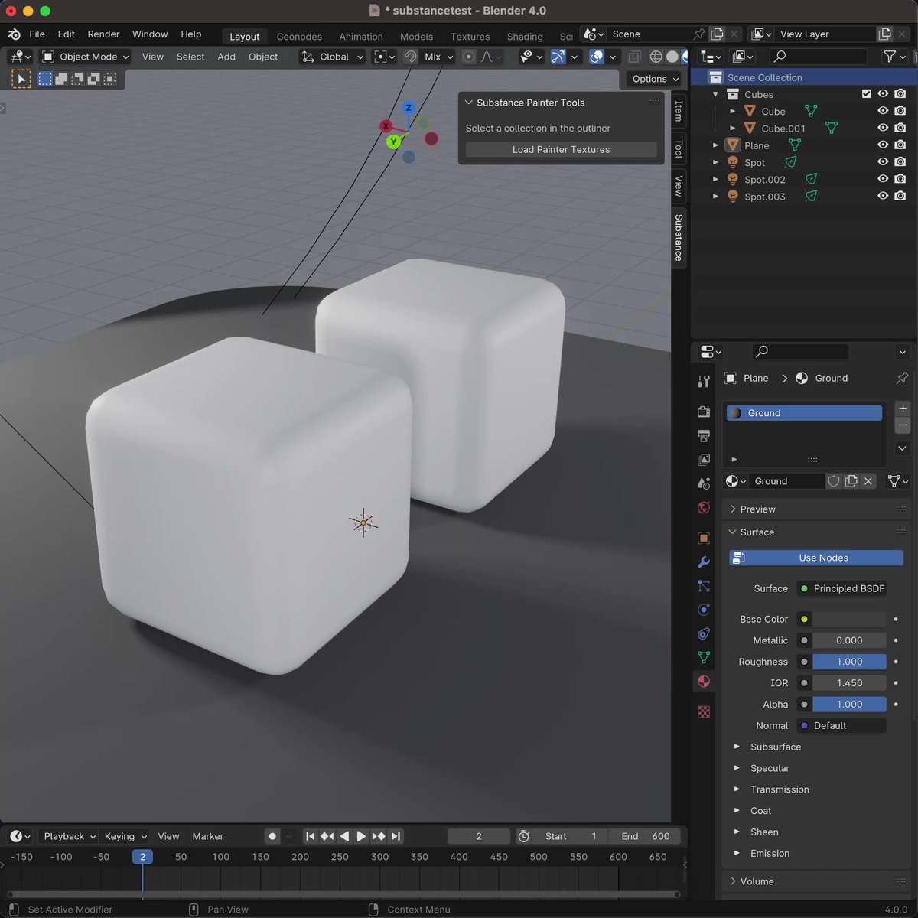Remove material slot with minus icon
Viewport: 918px width, 918px height.
coord(903,425)
